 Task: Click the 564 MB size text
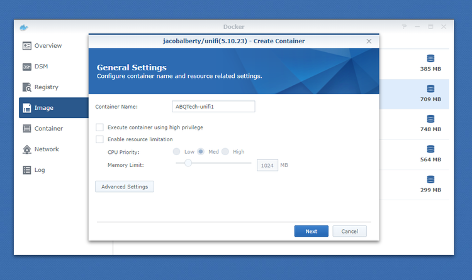[x=430, y=159]
